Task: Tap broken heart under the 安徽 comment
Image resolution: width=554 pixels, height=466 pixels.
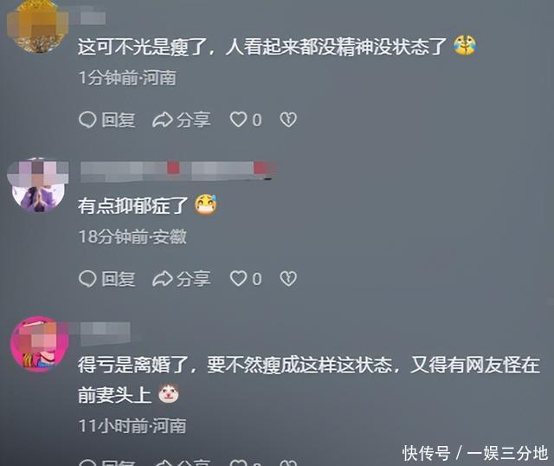Action: [x=288, y=279]
